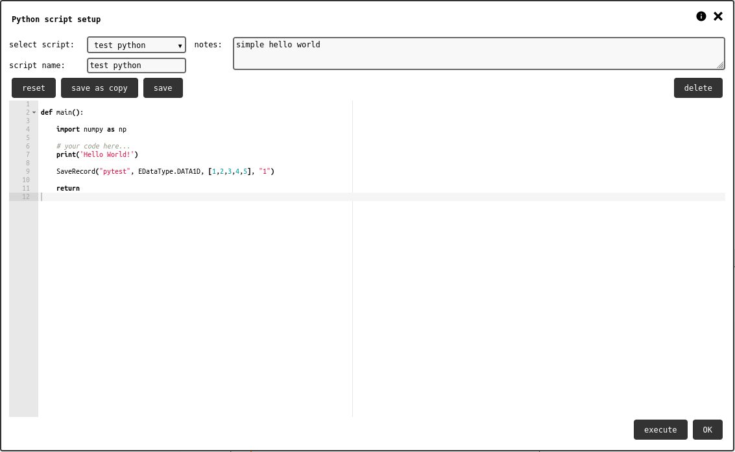The image size is (735, 452).
Task: Click the script name input field
Action: [136, 65]
